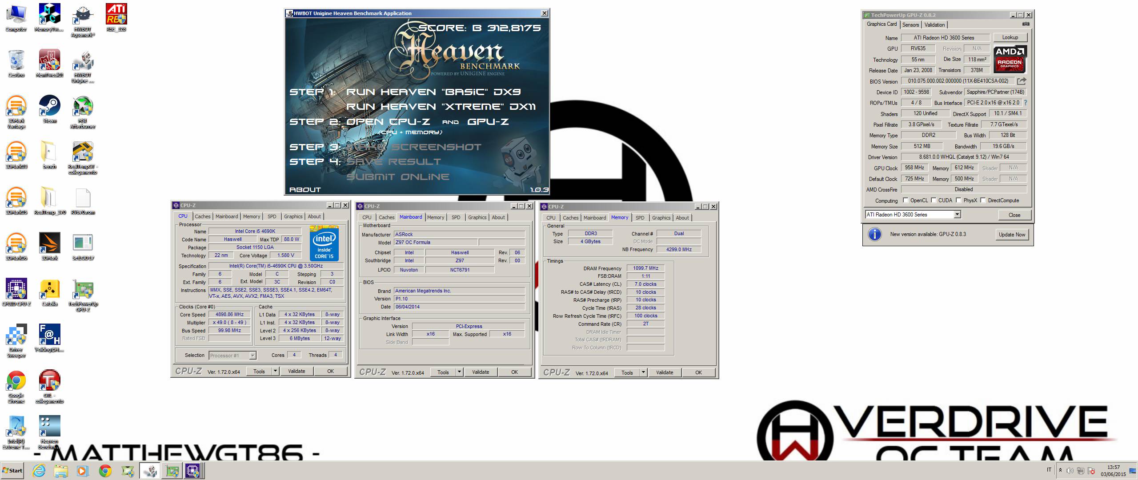Click the Close button in GPU-Z
The height and width of the screenshot is (480, 1138).
[1014, 215]
